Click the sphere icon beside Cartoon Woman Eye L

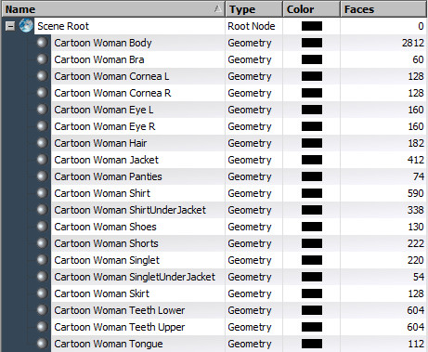pos(42,110)
